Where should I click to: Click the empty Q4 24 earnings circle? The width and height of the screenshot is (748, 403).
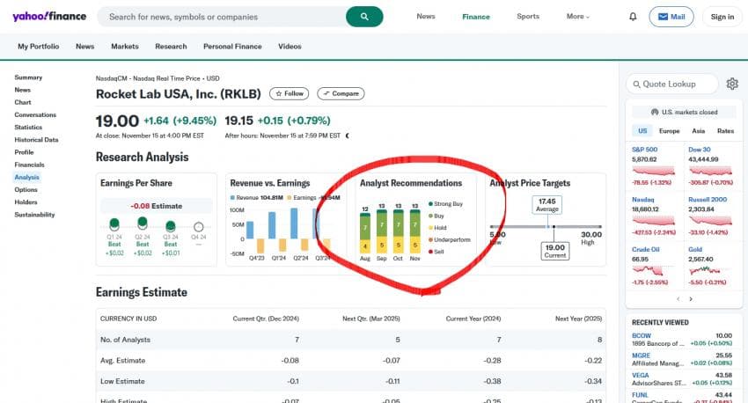tap(199, 227)
